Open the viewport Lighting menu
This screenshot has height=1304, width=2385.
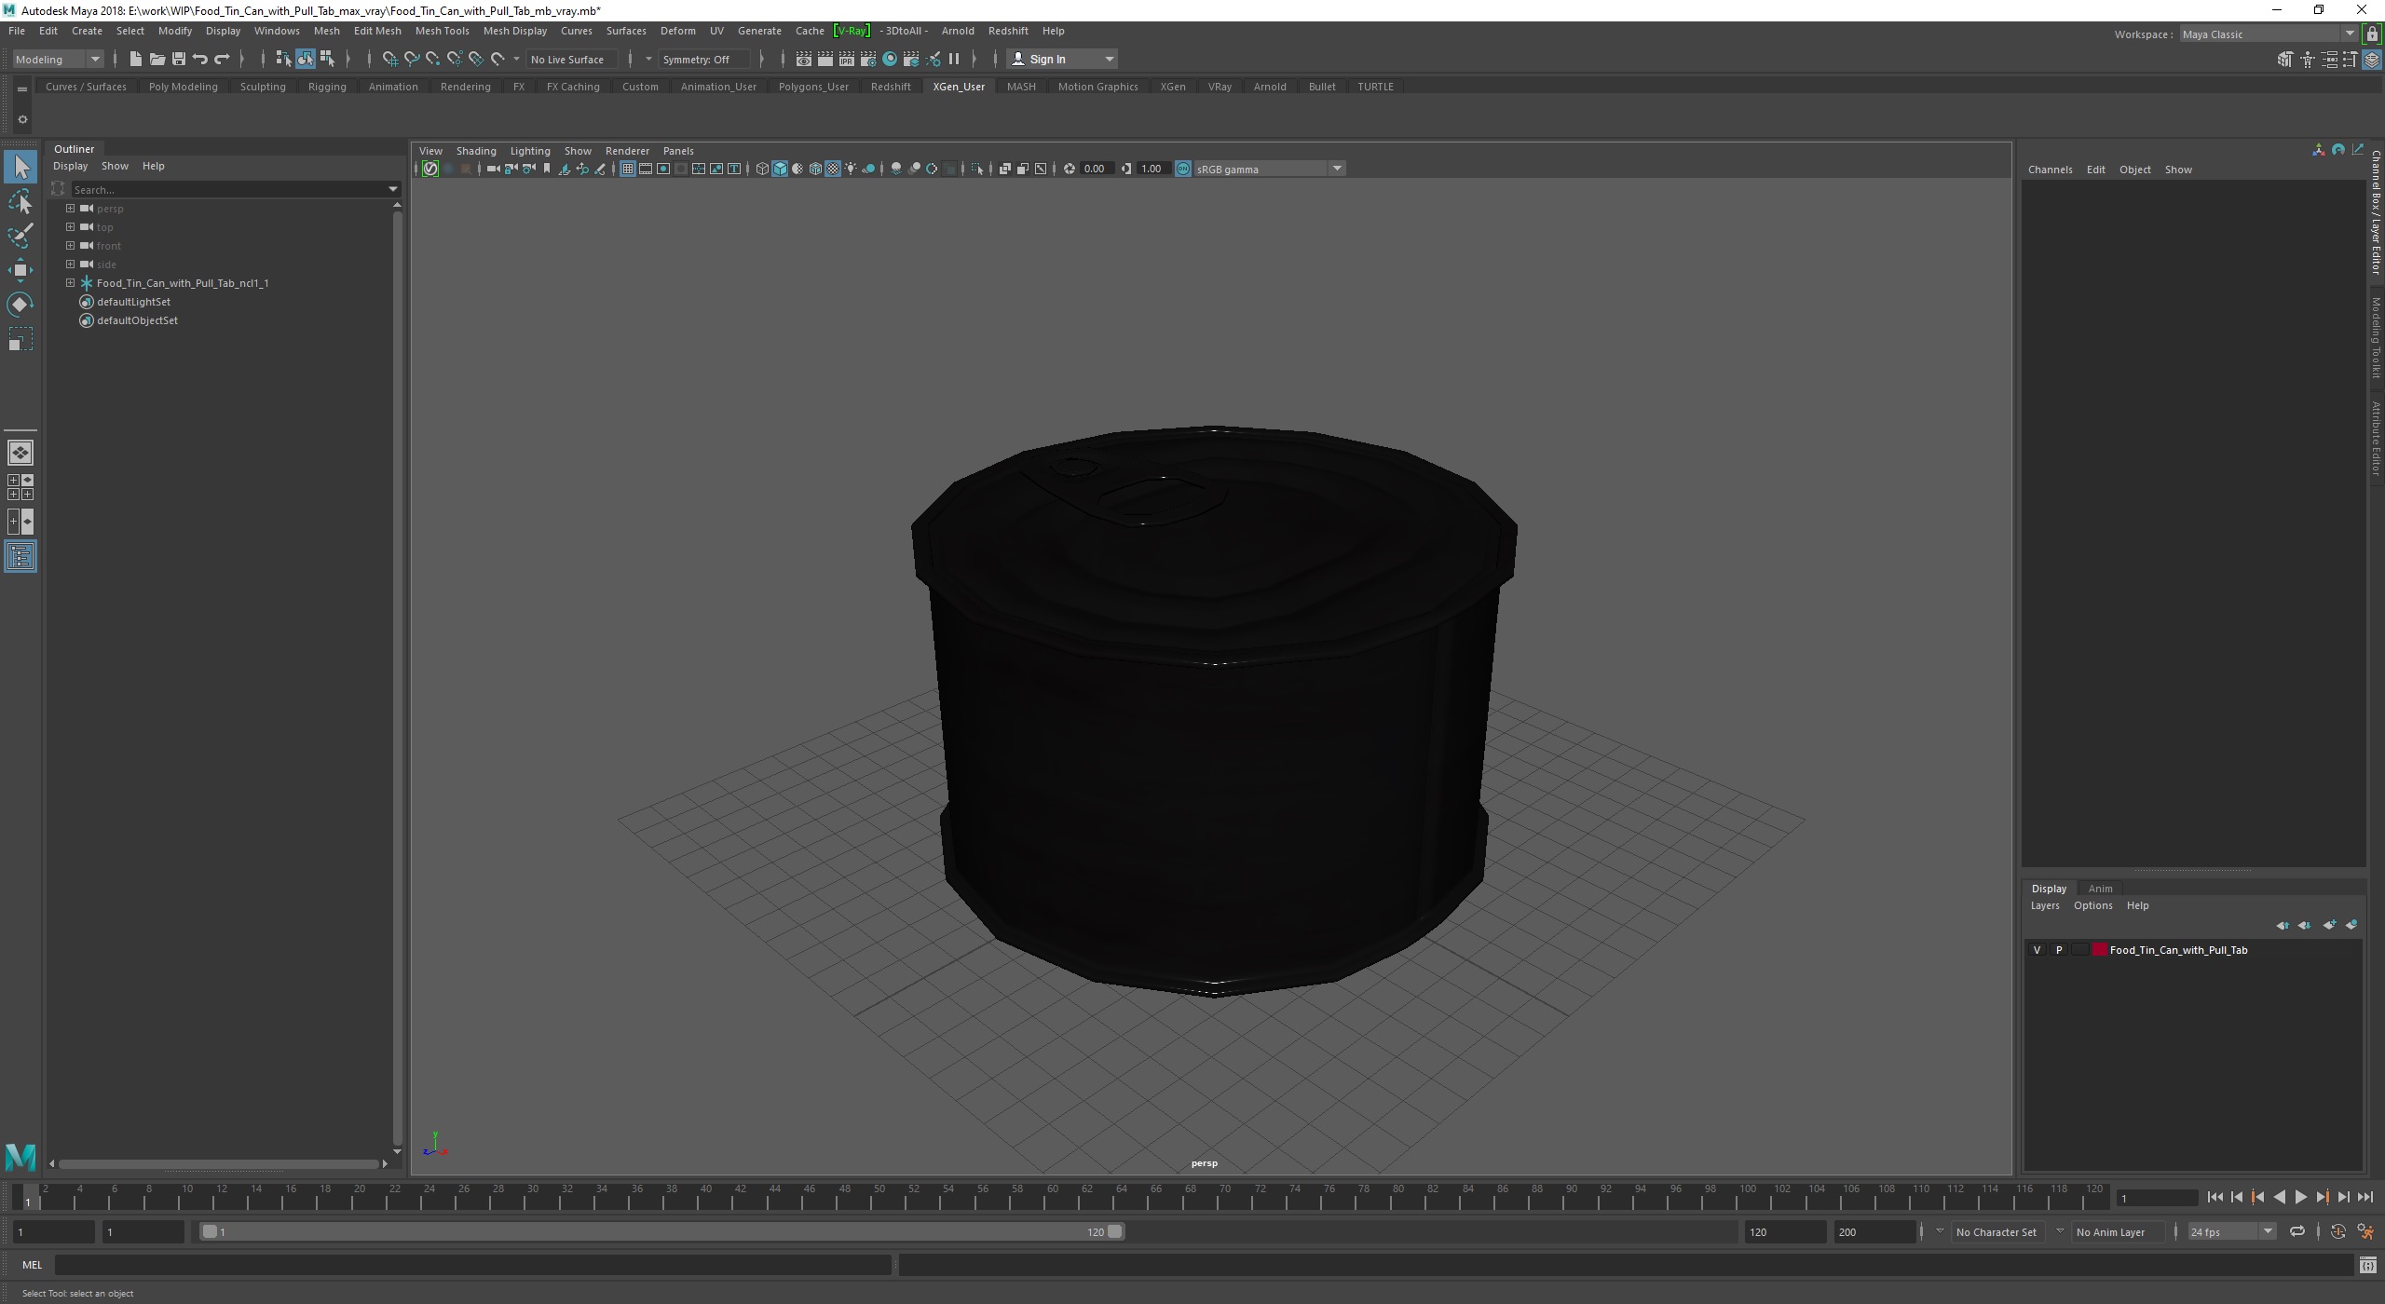[x=530, y=151]
